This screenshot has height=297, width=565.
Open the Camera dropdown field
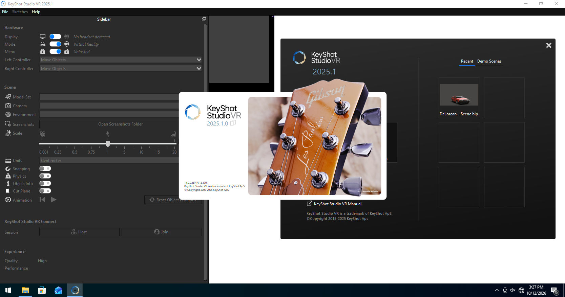[x=109, y=106]
